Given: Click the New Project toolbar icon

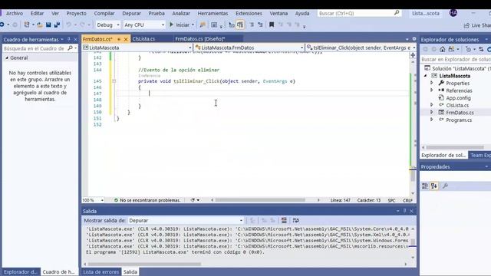Looking at the screenshot, I should pos(27,25).
